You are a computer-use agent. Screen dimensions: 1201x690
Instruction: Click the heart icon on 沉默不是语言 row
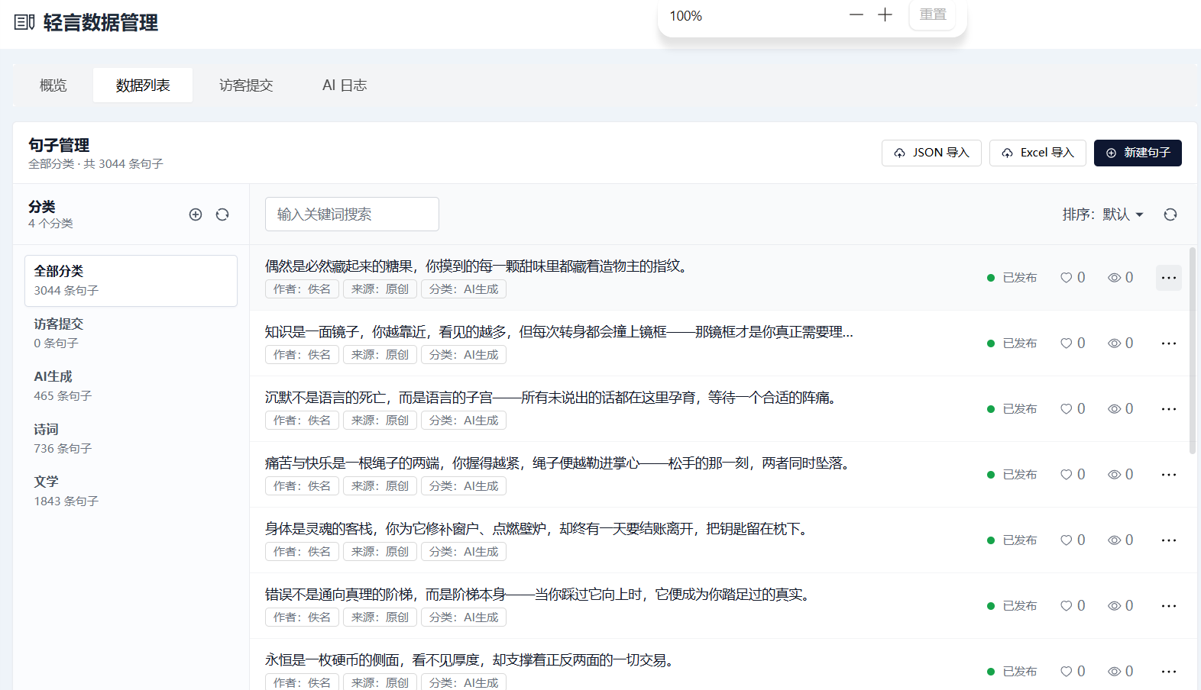pos(1067,409)
